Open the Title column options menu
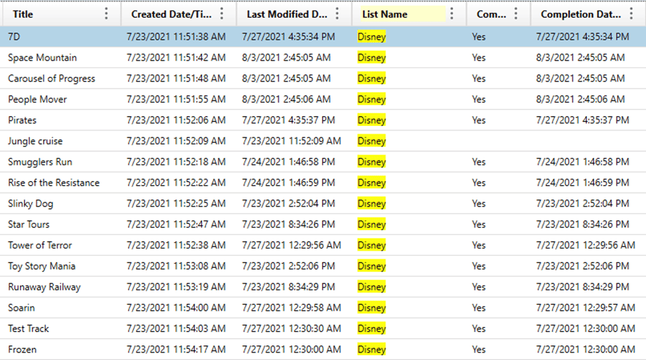Viewport: 646px width, 360px height. tap(106, 14)
